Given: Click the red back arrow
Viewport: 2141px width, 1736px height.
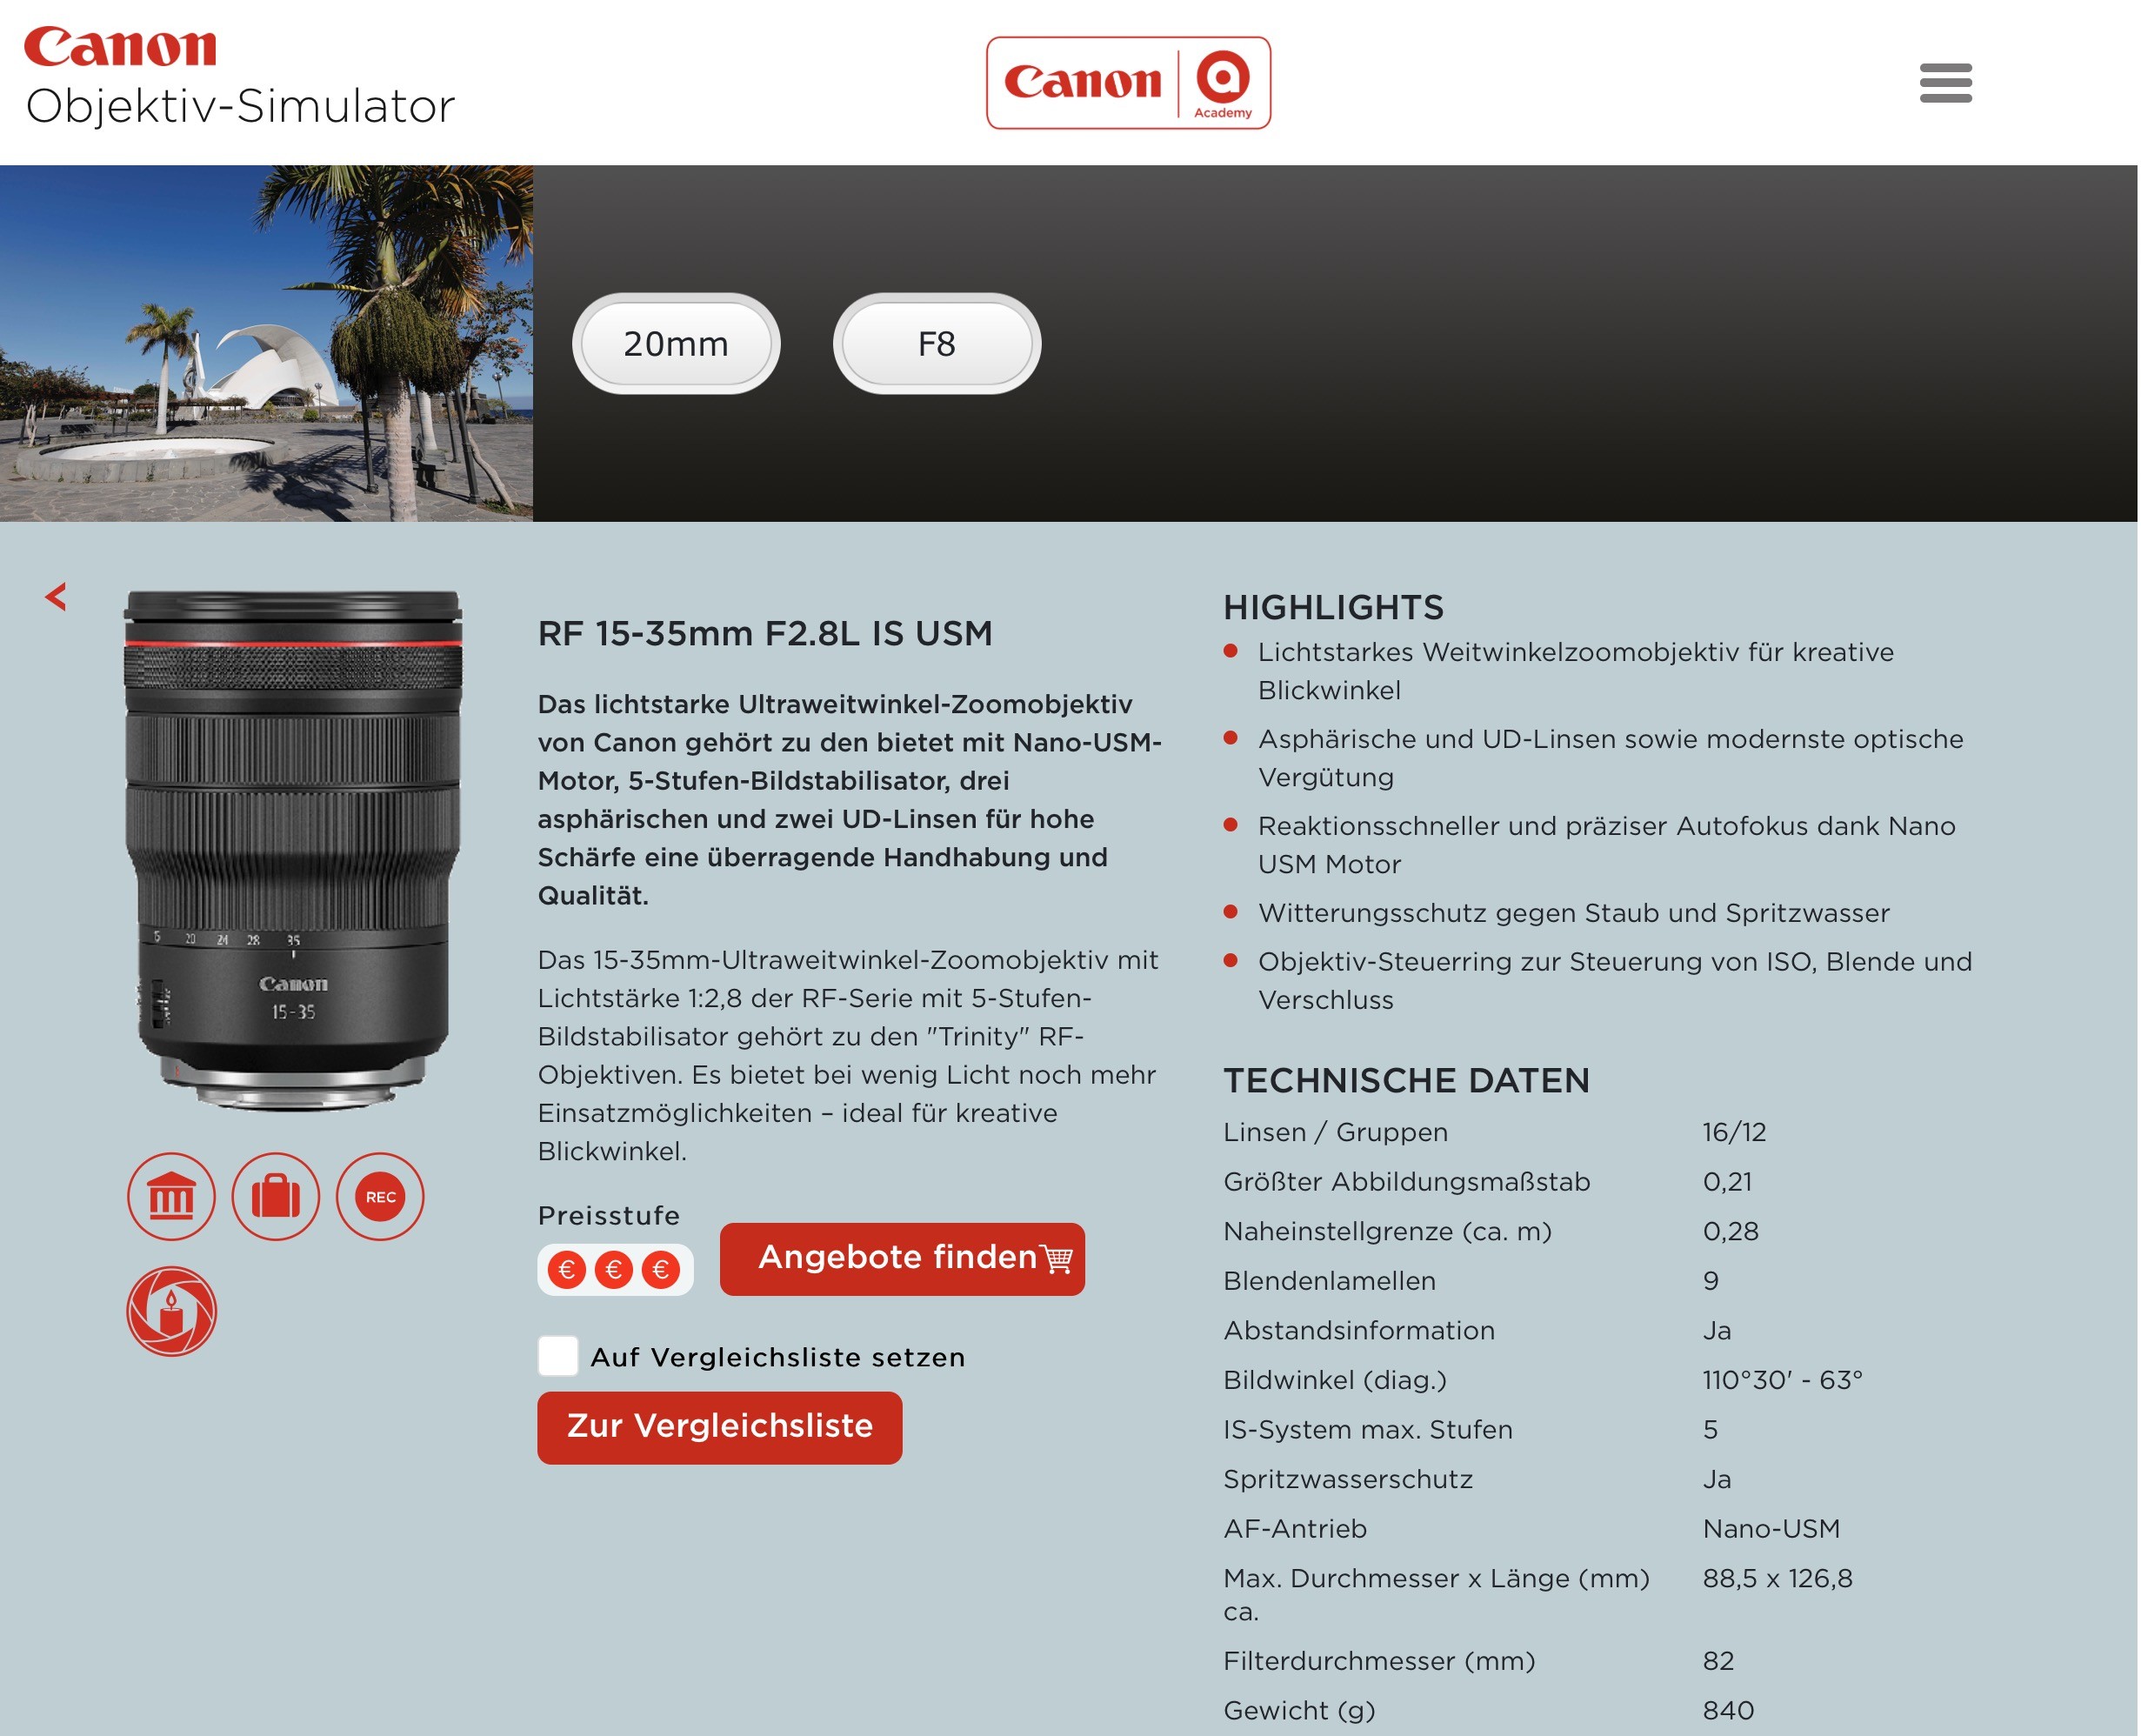Looking at the screenshot, I should [x=56, y=597].
